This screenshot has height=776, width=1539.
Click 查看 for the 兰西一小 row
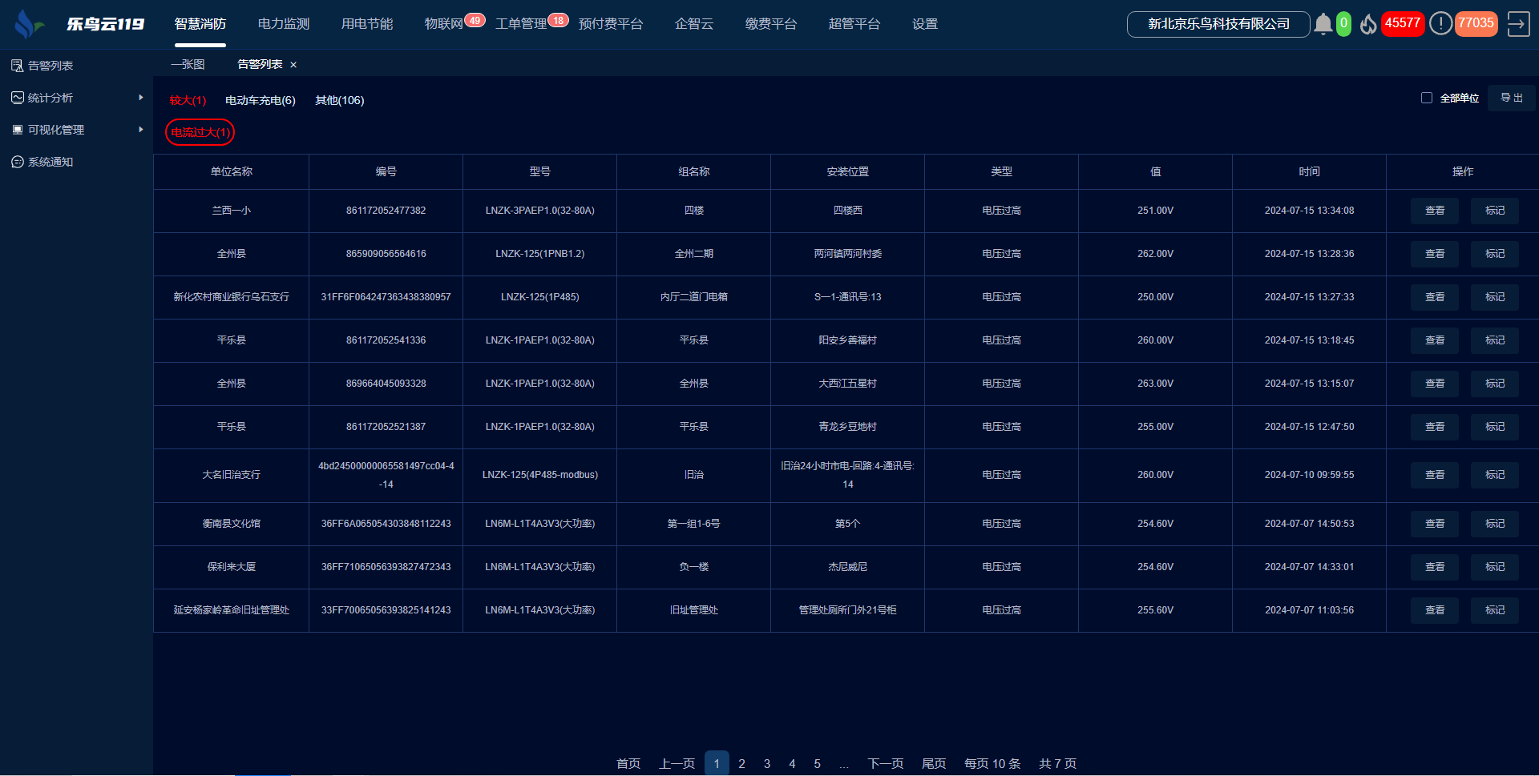(1434, 211)
